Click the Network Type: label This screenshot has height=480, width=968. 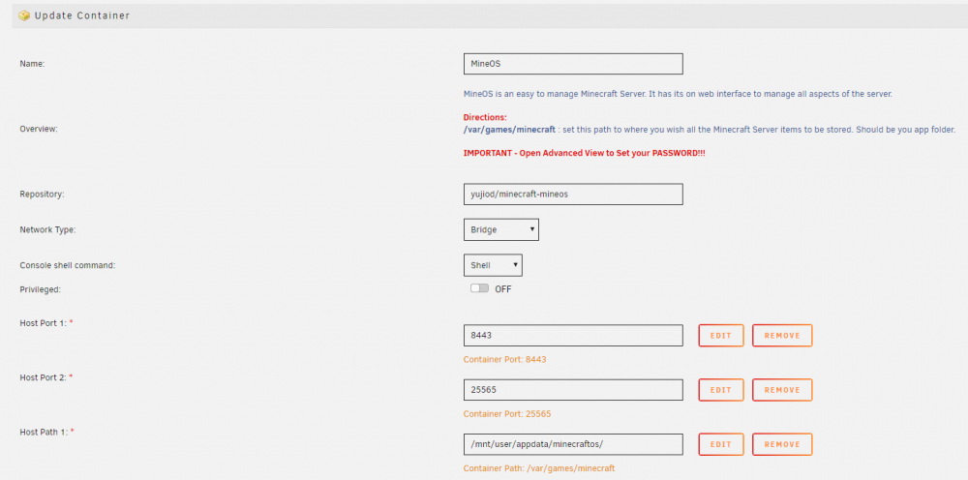click(x=47, y=229)
